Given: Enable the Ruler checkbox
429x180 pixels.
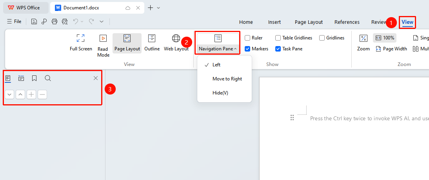Looking at the screenshot, I should (x=247, y=38).
